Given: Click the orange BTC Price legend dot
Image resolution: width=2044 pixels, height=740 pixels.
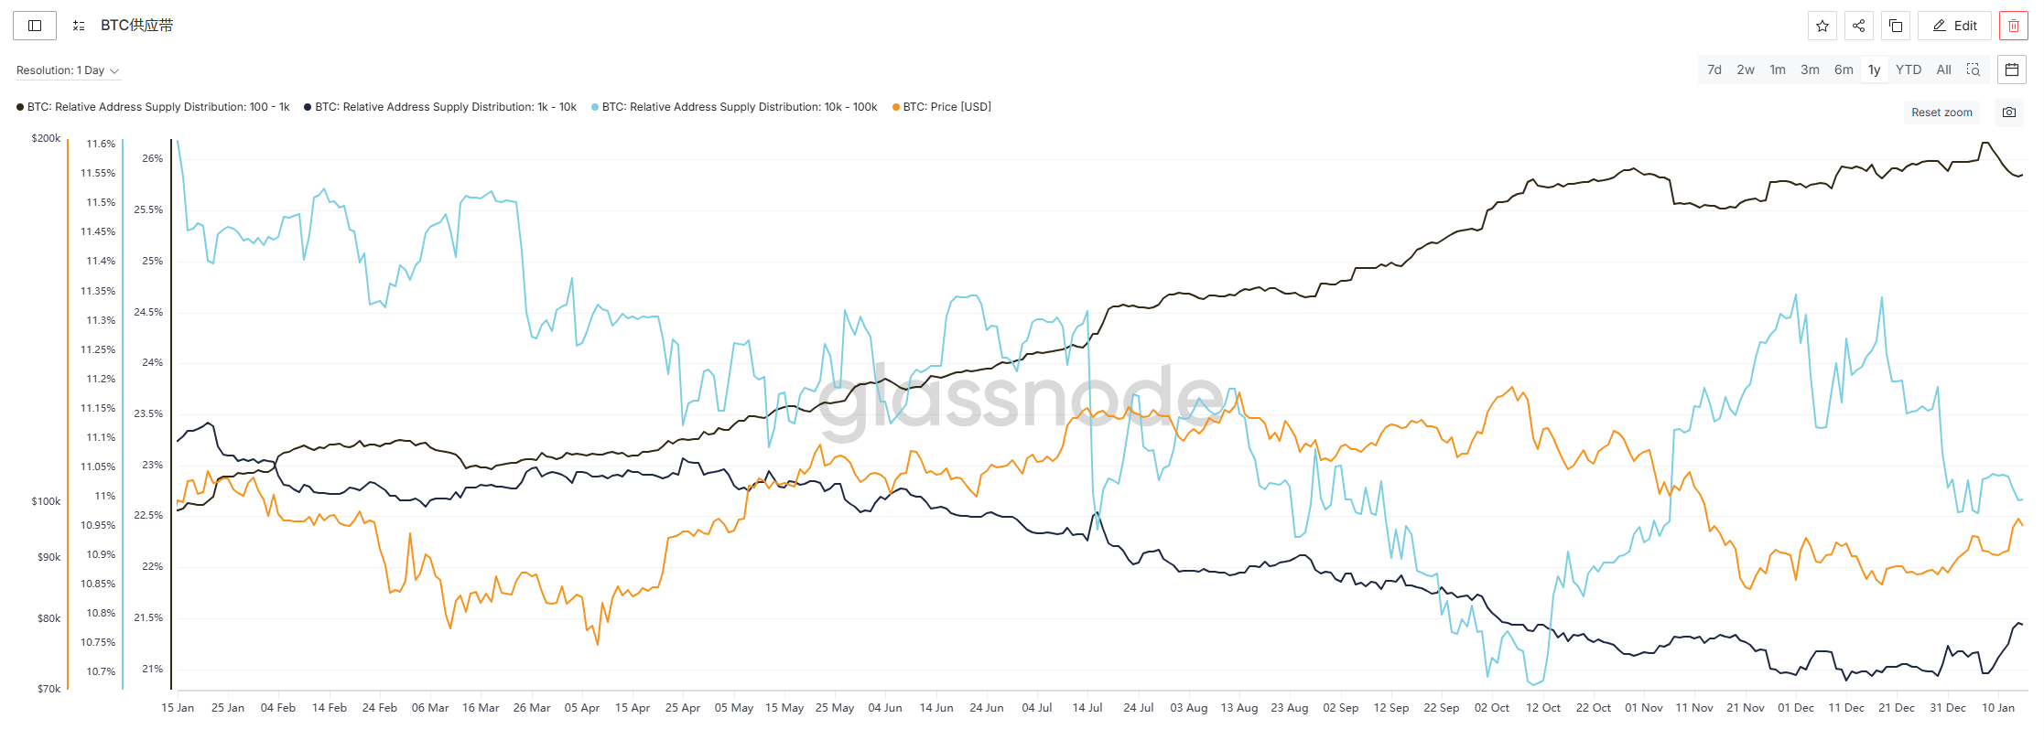Looking at the screenshot, I should [x=895, y=107].
